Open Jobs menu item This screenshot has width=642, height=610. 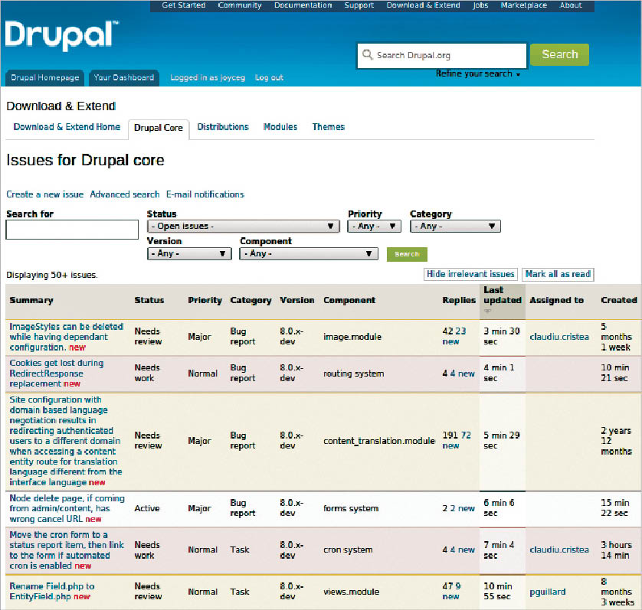(x=480, y=5)
